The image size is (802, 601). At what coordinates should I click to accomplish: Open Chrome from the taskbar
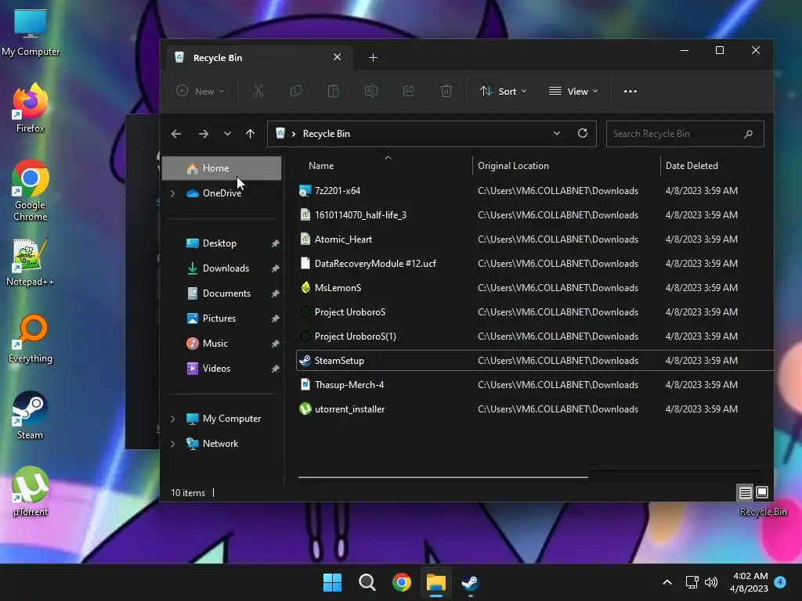[x=402, y=582]
